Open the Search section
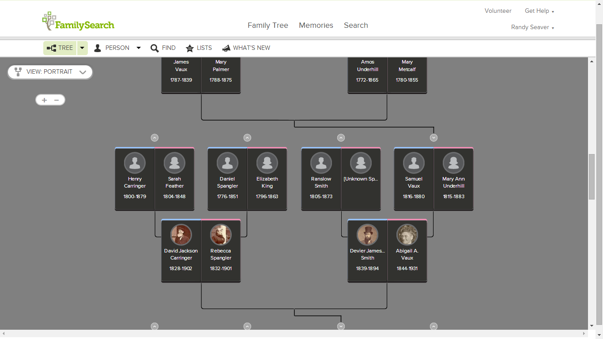603x339 pixels. coord(356,25)
